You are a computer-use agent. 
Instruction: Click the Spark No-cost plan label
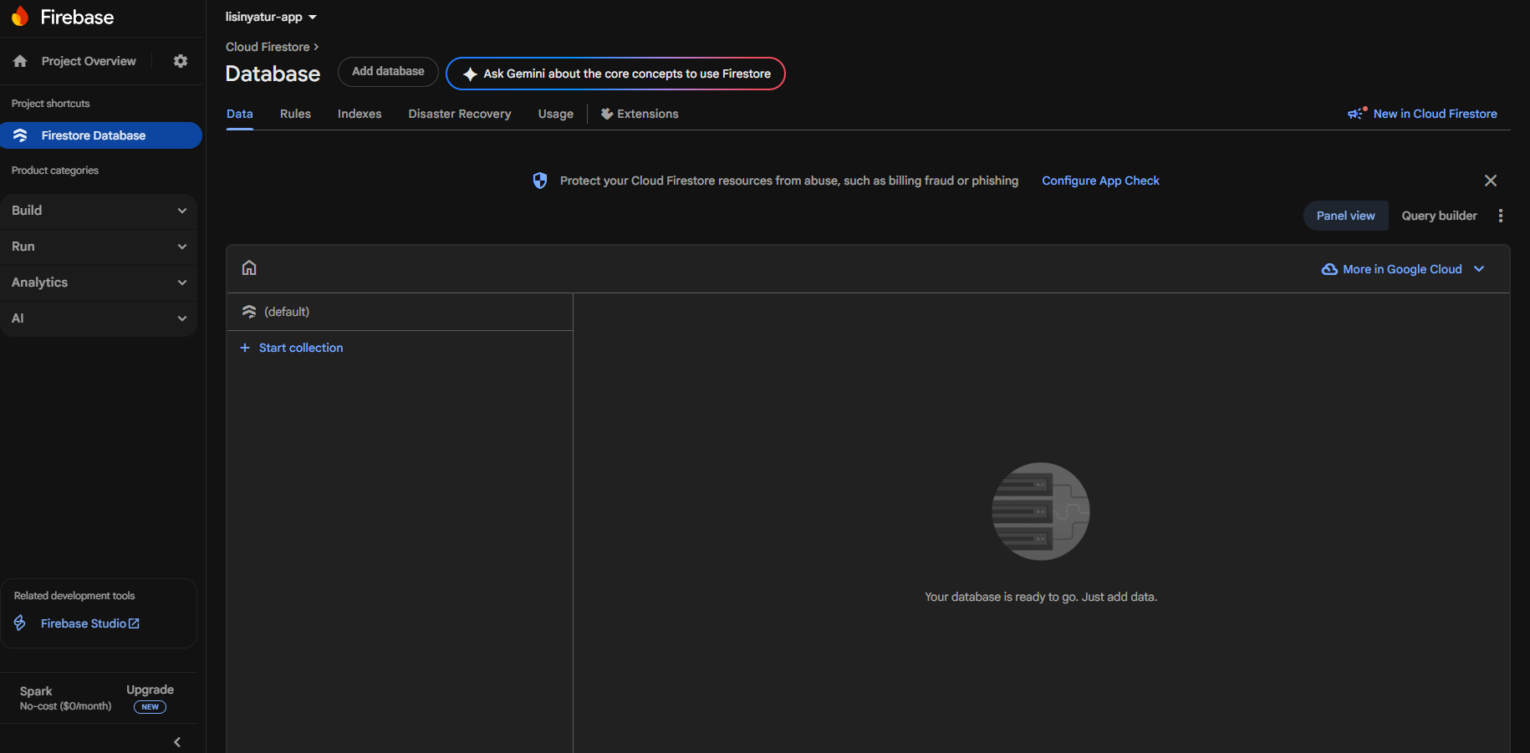pyautogui.click(x=65, y=698)
